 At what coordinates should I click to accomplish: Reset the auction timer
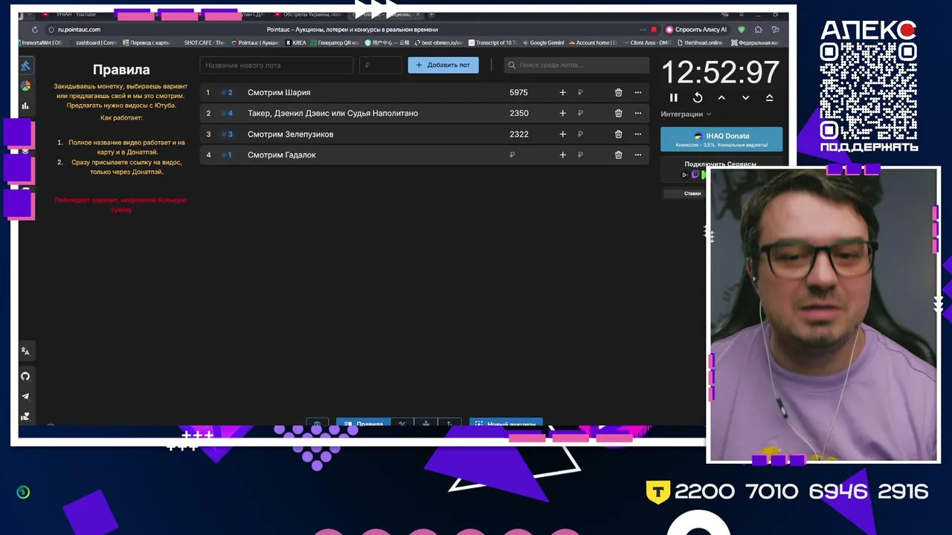click(x=698, y=97)
